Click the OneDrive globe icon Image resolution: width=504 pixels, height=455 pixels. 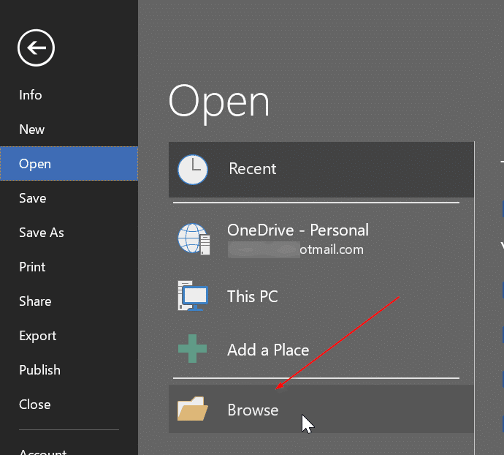(x=194, y=239)
